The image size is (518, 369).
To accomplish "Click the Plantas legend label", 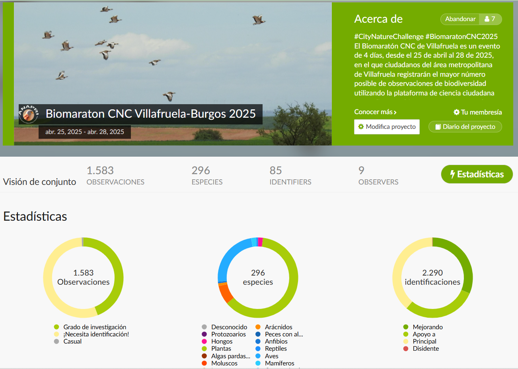I will (221, 349).
